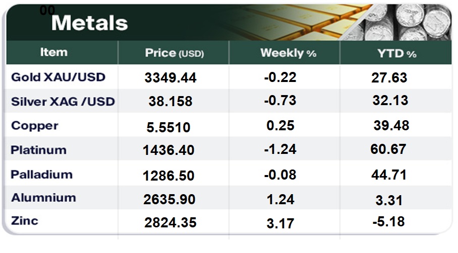Click Silver price value 38.158
The height and width of the screenshot is (253, 458).
pyautogui.click(x=170, y=102)
